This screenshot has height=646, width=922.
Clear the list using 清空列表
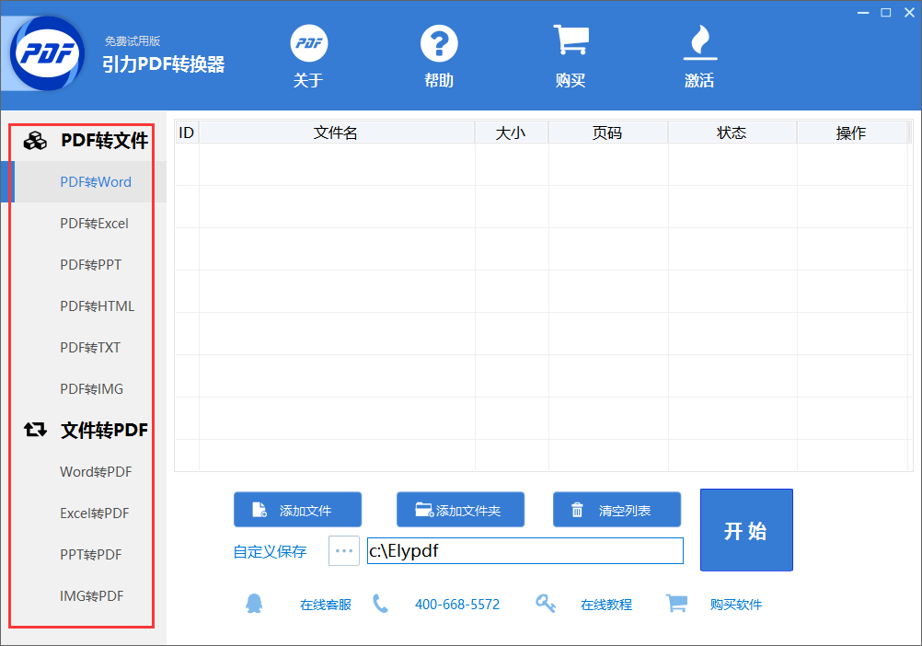617,509
